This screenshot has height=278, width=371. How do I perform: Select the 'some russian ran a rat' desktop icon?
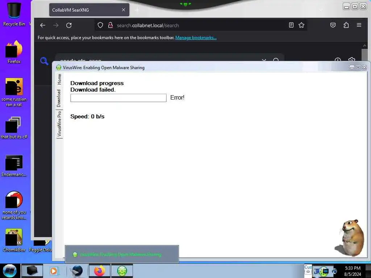(14, 92)
